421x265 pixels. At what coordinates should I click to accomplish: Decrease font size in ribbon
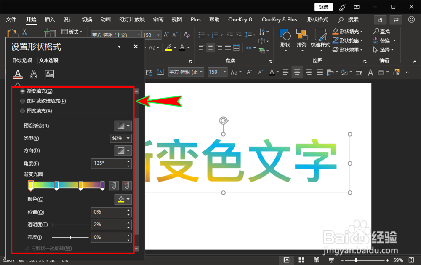pyautogui.click(x=175, y=35)
